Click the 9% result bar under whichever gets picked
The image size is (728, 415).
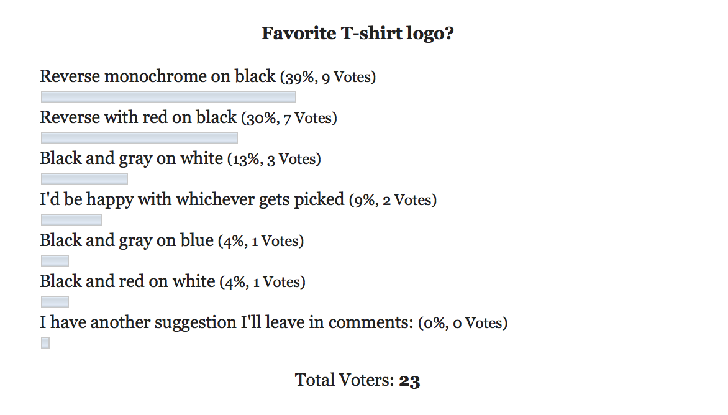71,219
